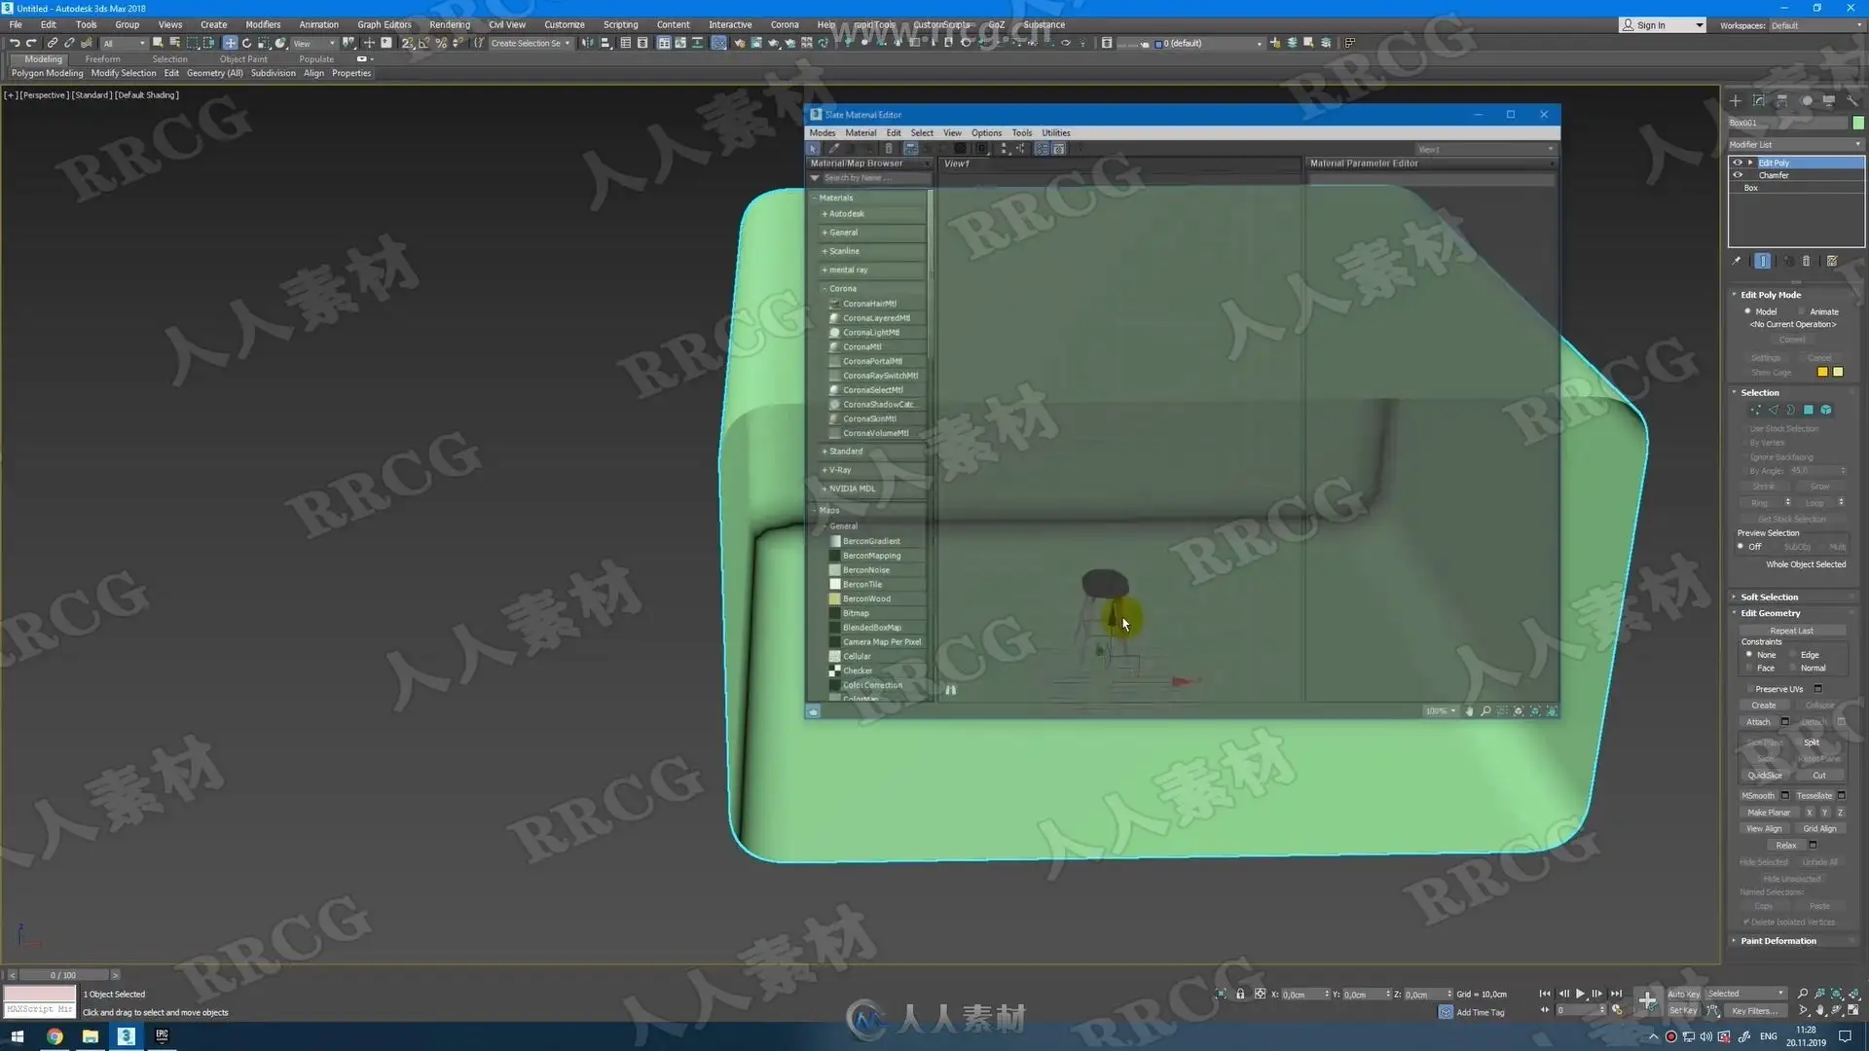Open the Create panel plus icon
1869x1051 pixels.
click(x=1736, y=100)
